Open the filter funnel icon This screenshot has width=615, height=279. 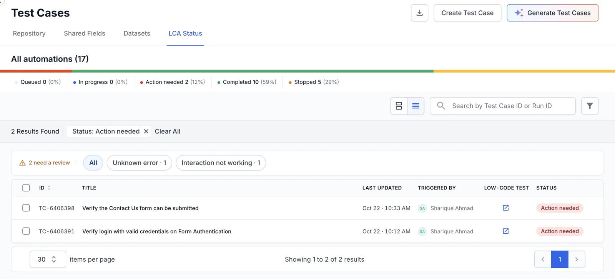[x=590, y=106]
